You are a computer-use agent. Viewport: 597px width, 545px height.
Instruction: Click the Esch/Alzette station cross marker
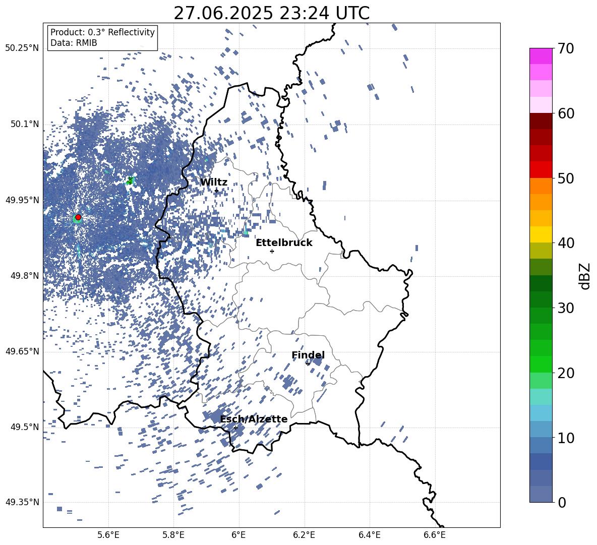[x=235, y=428]
